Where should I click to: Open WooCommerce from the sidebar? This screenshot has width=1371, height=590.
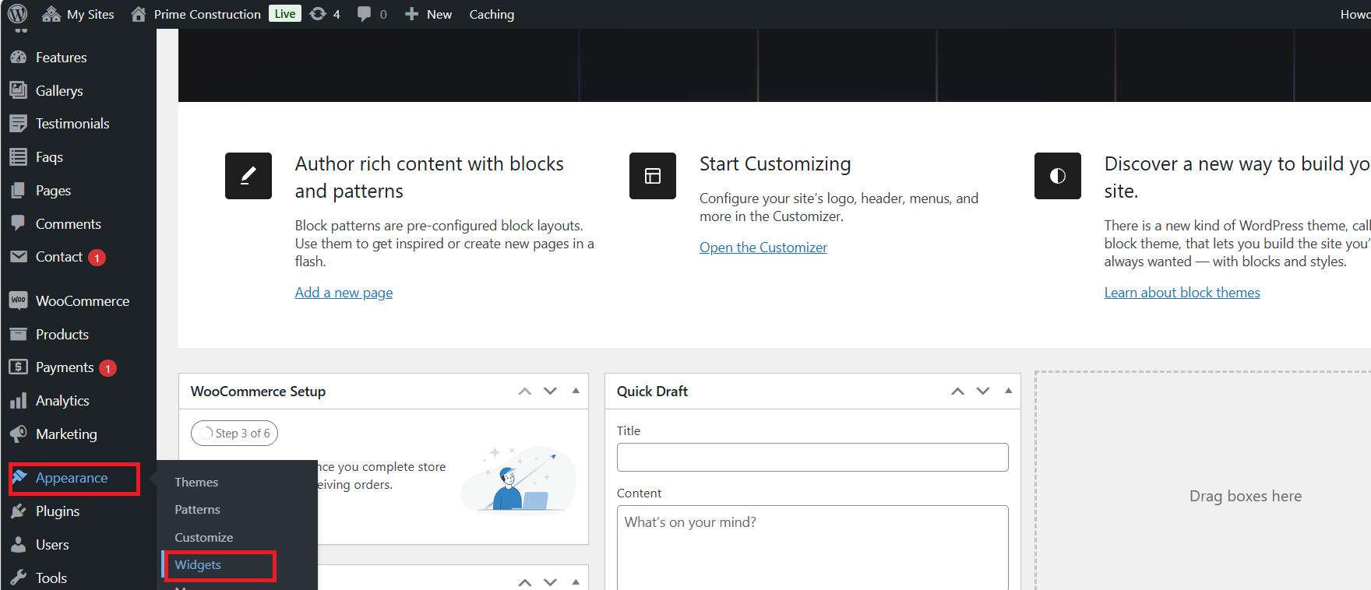(82, 301)
